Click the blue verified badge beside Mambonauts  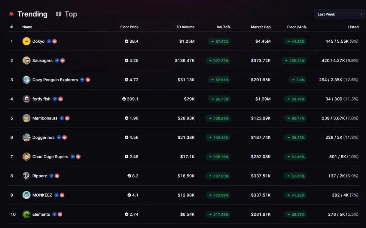coord(62,118)
